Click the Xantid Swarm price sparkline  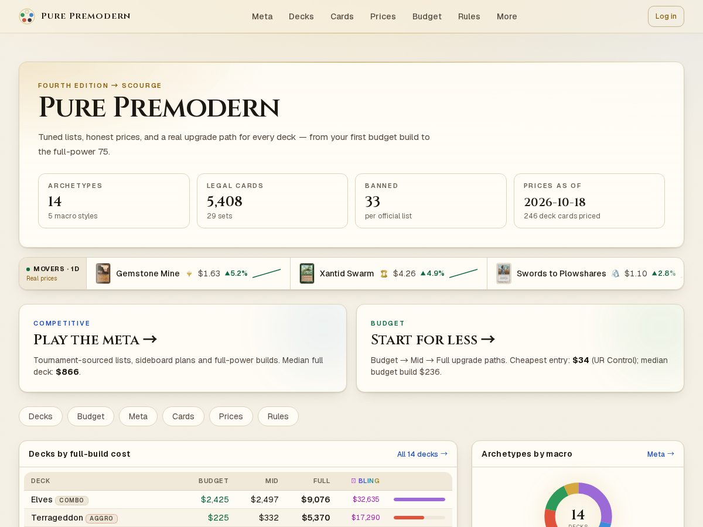pos(463,273)
